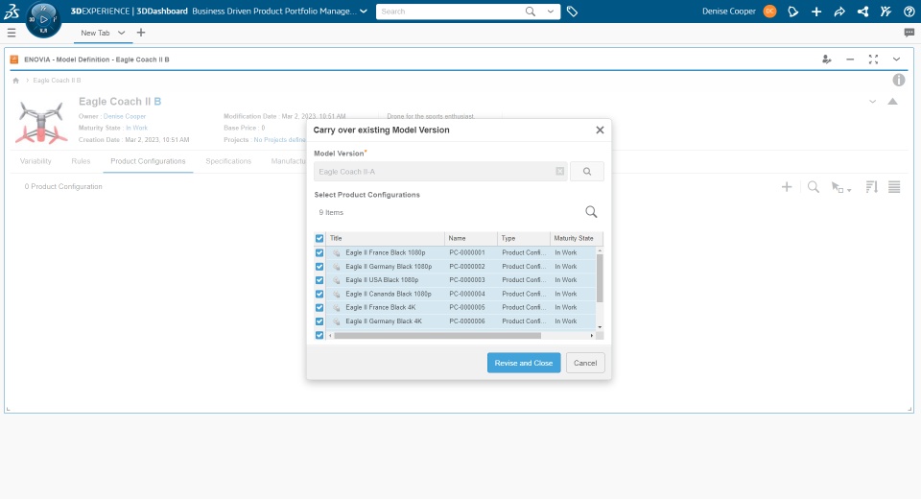The image size is (921, 499).
Task: Switch list view display icon
Action: point(894,187)
